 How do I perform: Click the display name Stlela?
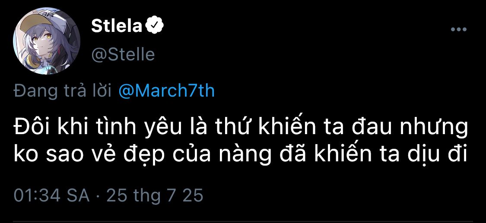click(117, 27)
